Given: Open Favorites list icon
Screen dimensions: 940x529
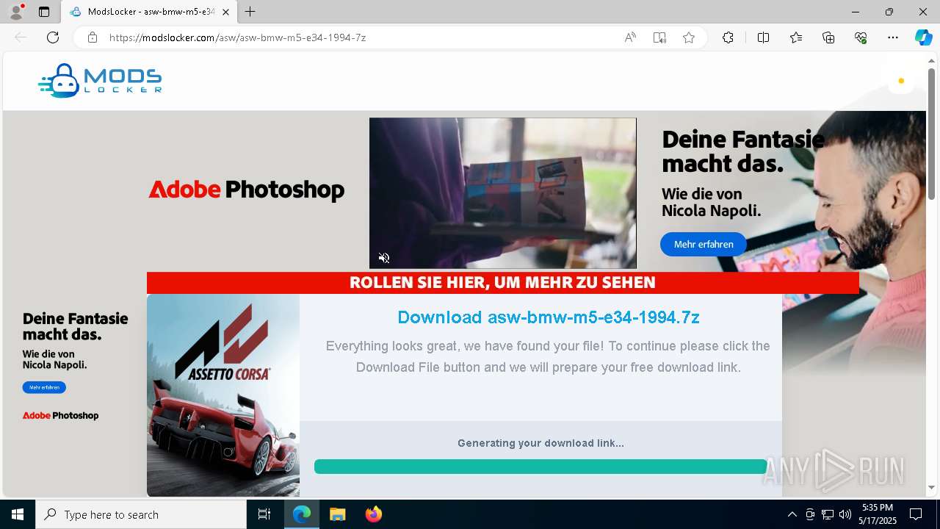Looking at the screenshot, I should [x=796, y=37].
